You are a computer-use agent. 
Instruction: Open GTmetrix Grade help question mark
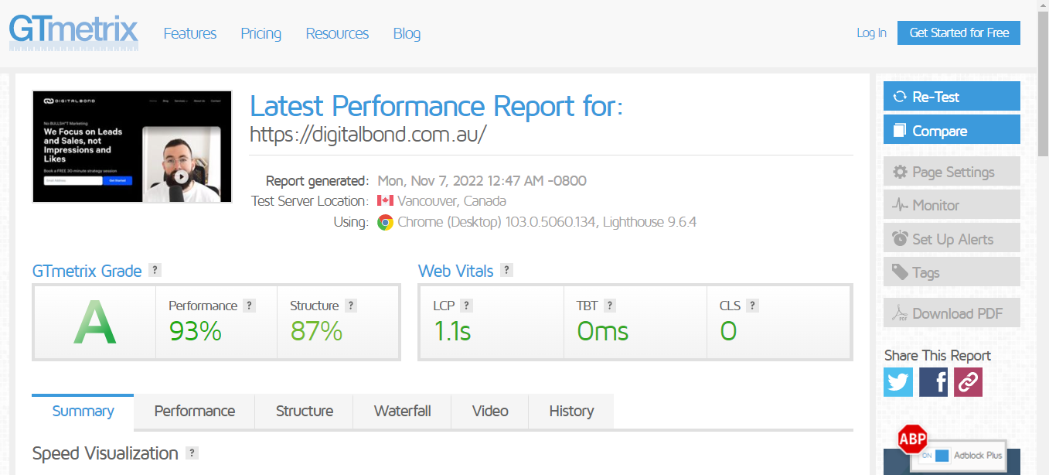[x=155, y=270]
